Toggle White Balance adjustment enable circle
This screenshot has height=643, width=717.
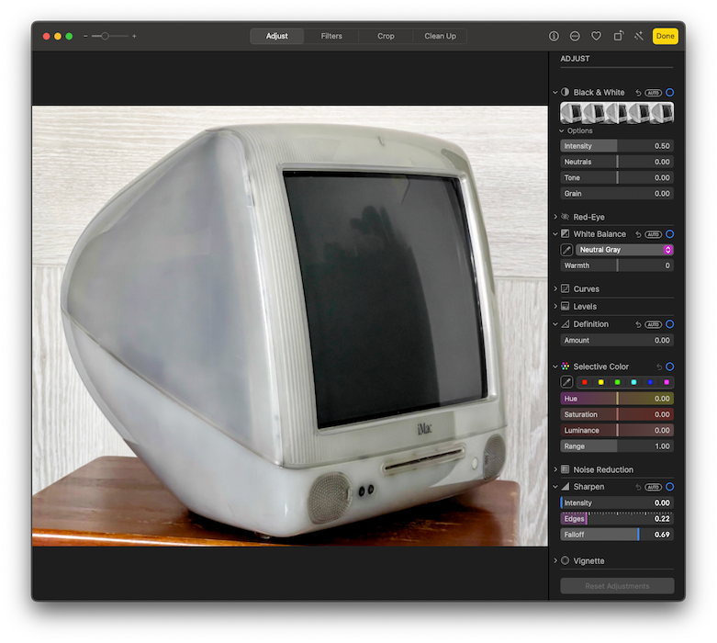(670, 234)
